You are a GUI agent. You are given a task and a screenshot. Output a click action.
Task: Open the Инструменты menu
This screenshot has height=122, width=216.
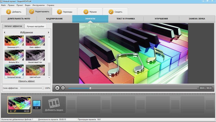[39, 5]
